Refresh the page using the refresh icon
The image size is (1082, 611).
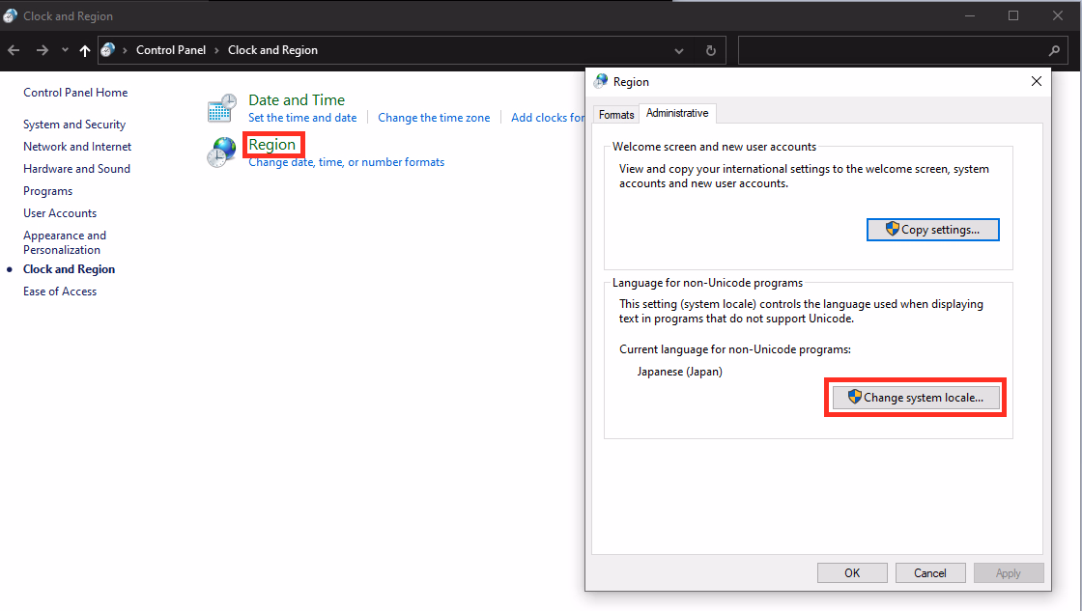[710, 49]
